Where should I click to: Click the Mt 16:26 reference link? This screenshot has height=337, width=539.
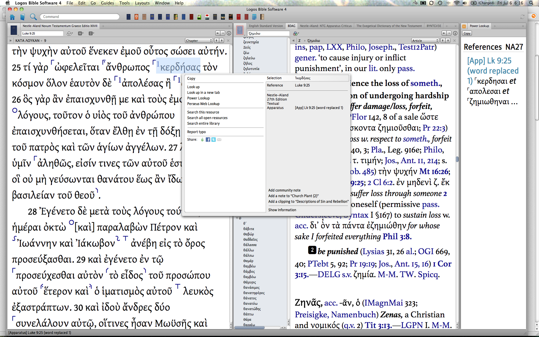click(434, 172)
